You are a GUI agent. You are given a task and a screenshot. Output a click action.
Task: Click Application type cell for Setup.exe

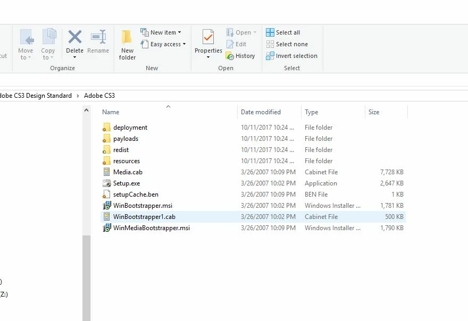coord(321,183)
